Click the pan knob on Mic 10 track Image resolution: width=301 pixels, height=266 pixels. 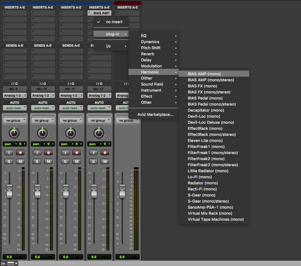[x=42, y=133]
